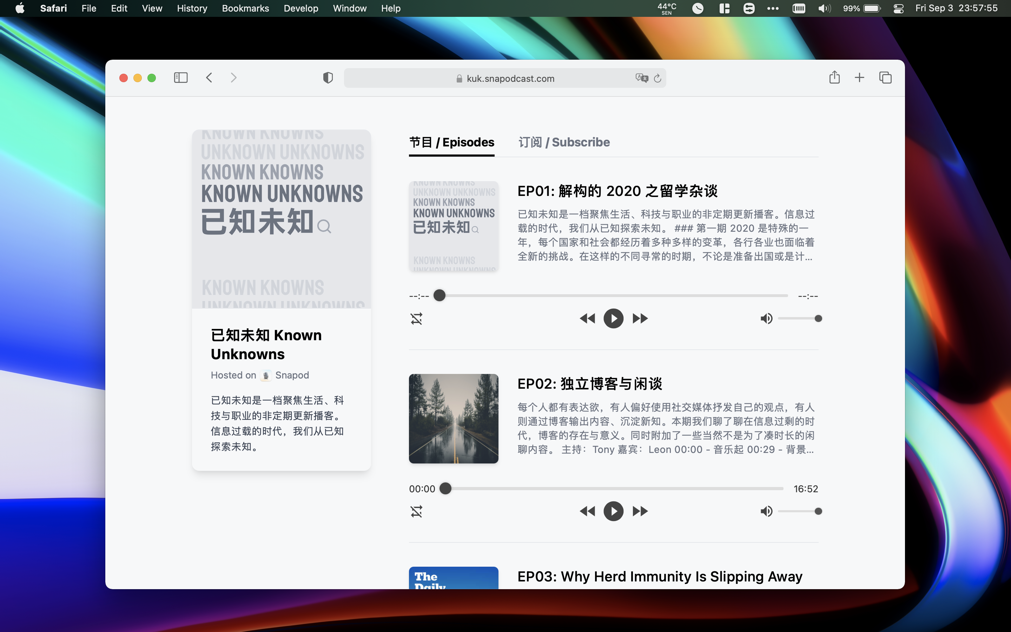Open a new Safari tab
This screenshot has height=632, width=1011.
tap(859, 77)
